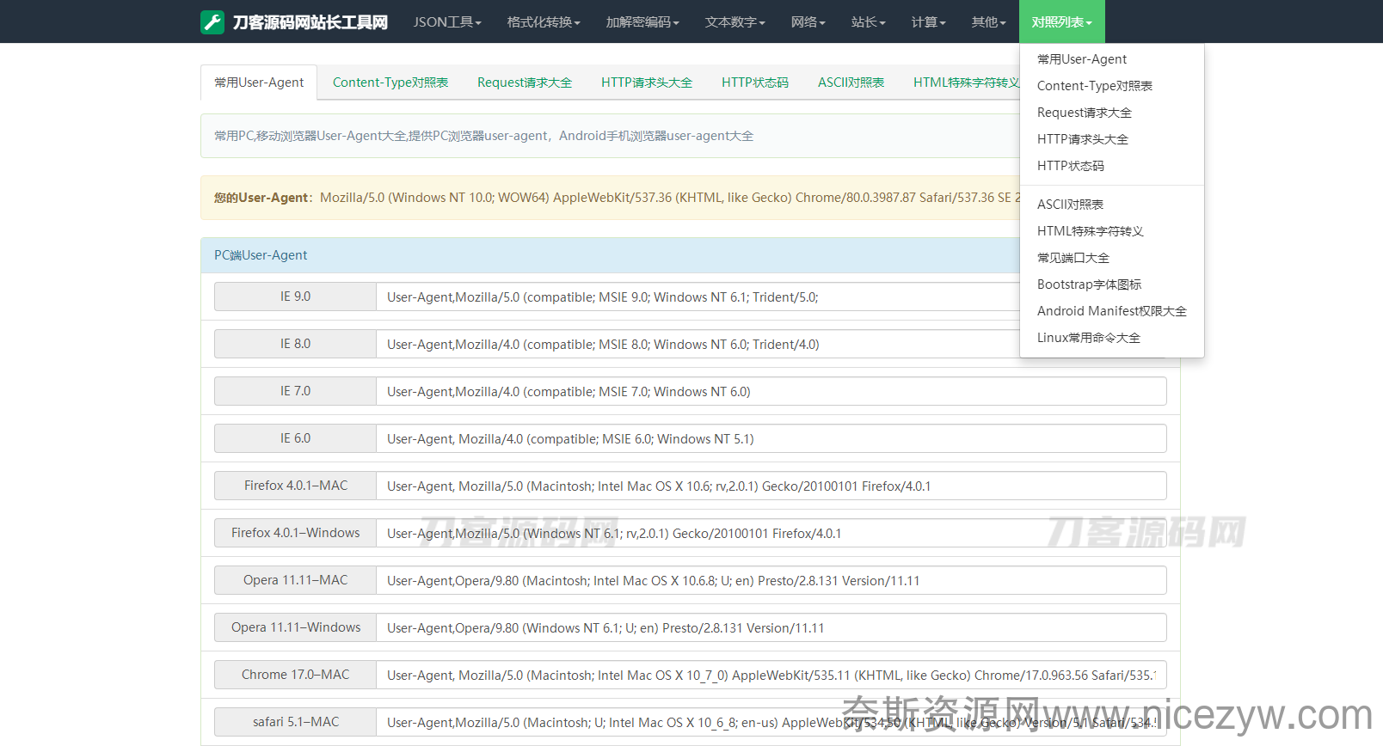This screenshot has width=1383, height=746.
Task: Click the Firefox 4.0.1–Windows label button
Action: [295, 533]
